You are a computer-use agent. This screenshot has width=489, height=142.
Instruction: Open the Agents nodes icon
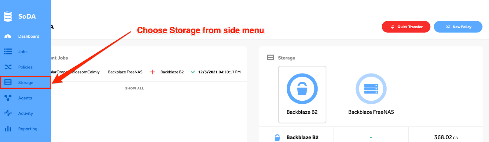[8, 98]
